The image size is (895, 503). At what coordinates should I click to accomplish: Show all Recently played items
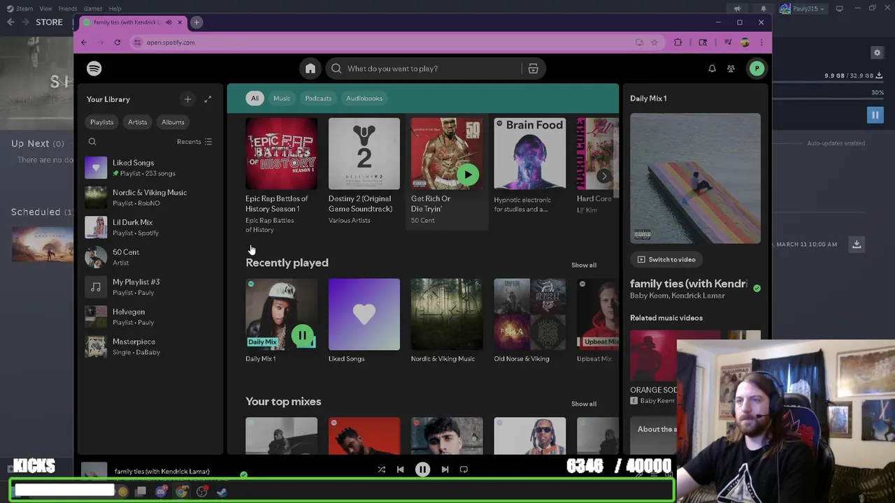point(584,265)
